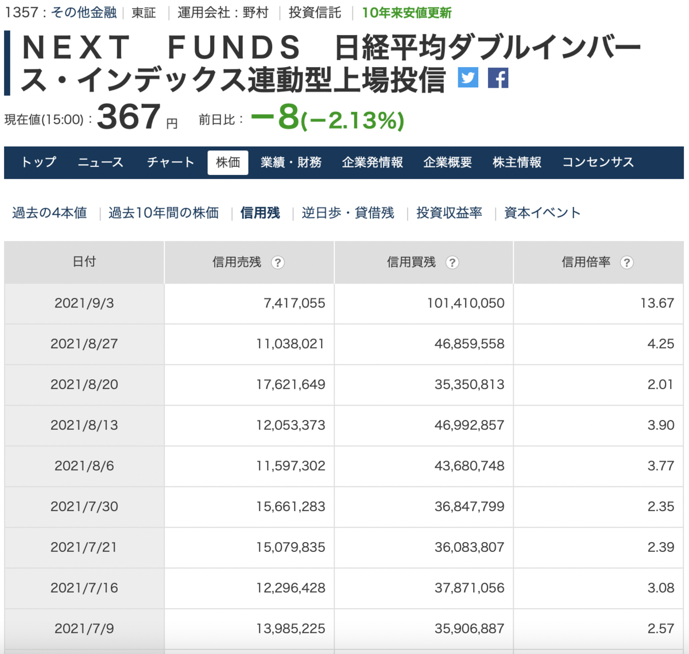Go to the 企業概要 tab

click(x=448, y=162)
